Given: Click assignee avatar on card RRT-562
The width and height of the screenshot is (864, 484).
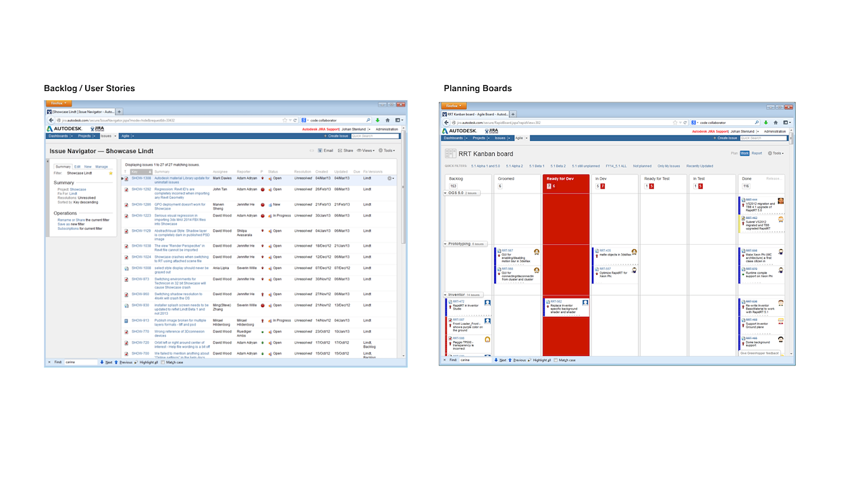Looking at the screenshot, I should pos(585,303).
